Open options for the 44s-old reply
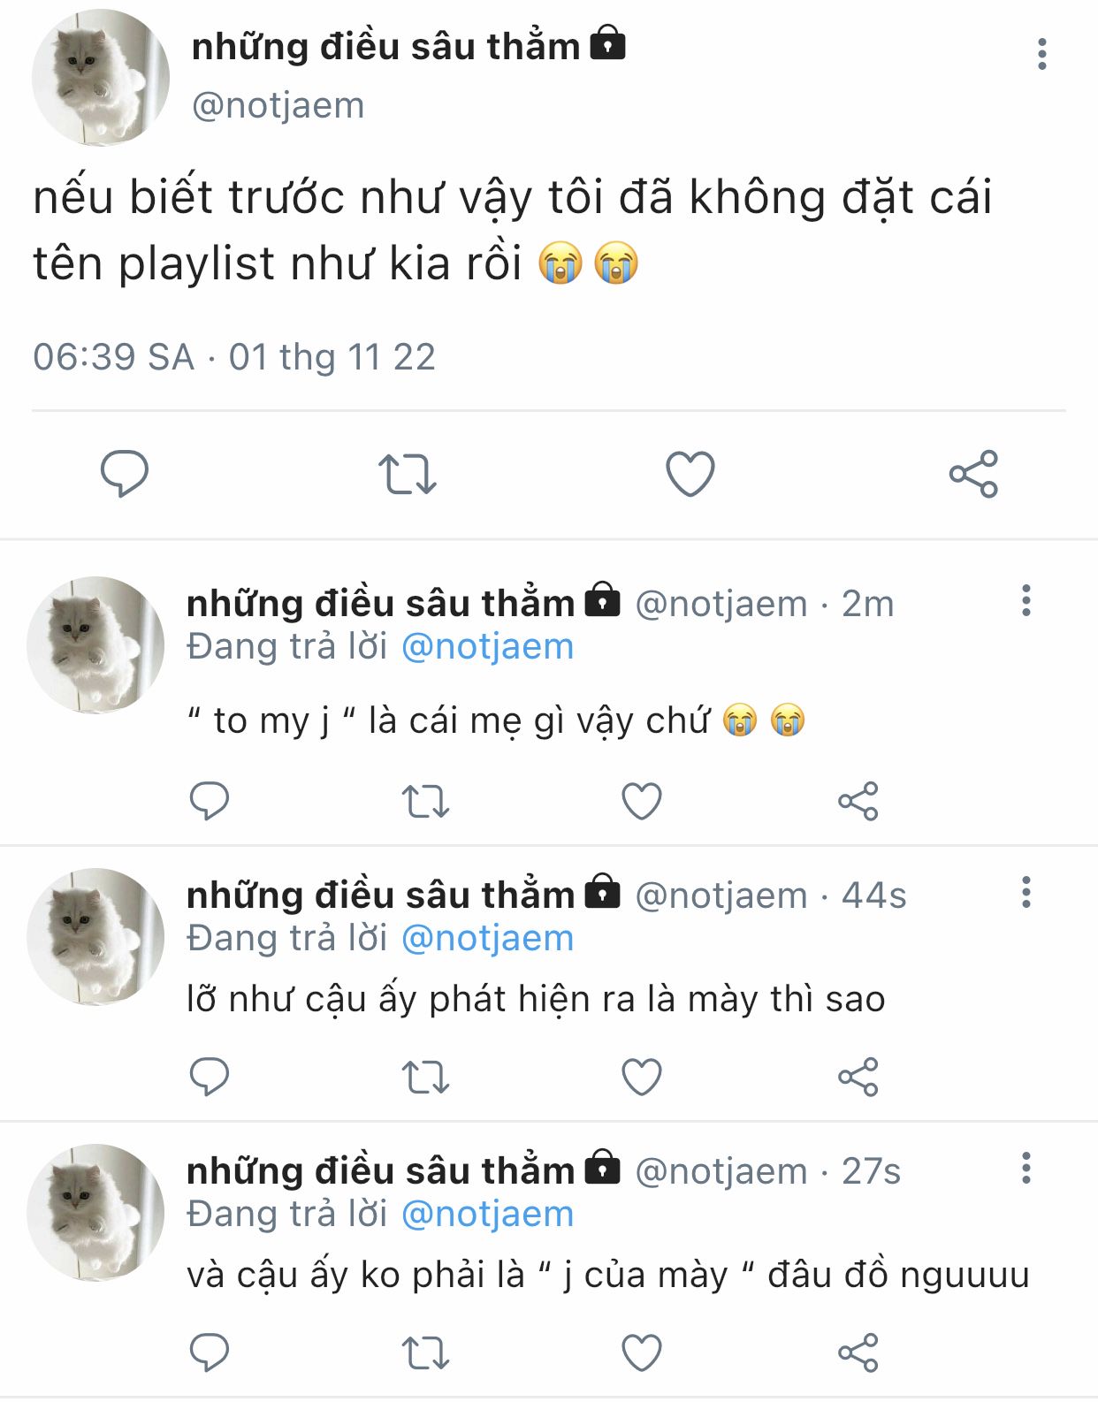Image resolution: width=1098 pixels, height=1402 pixels. (1026, 893)
